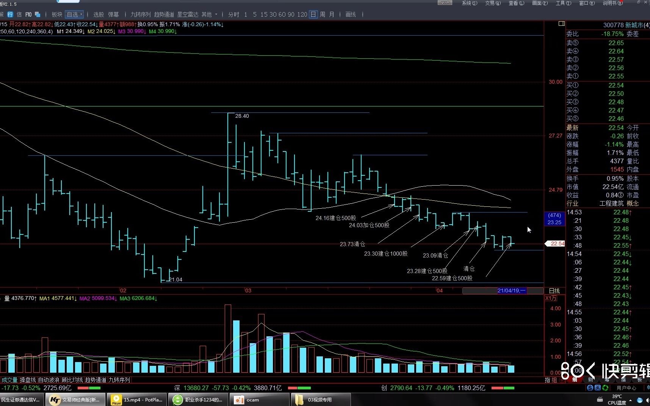Click the green refresh status icon
The height and width of the screenshot is (406, 650).
pos(605,388)
